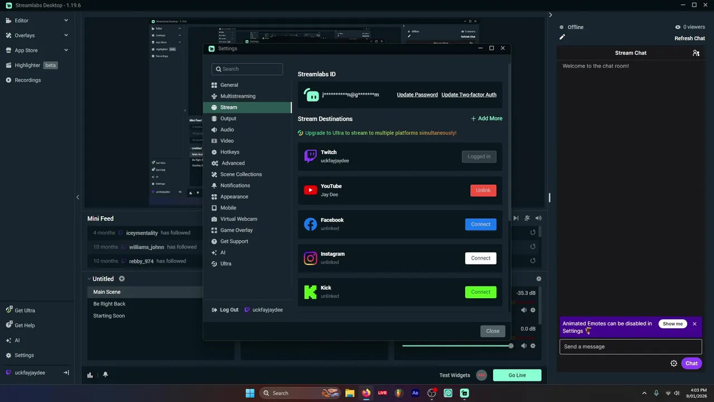Open Get Help in the left sidebar
The image size is (714, 402).
coord(37,326)
